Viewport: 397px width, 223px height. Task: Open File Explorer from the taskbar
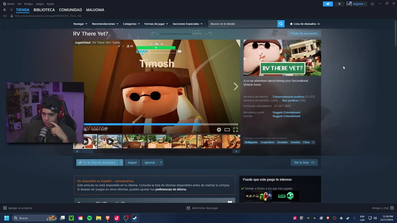point(99,218)
